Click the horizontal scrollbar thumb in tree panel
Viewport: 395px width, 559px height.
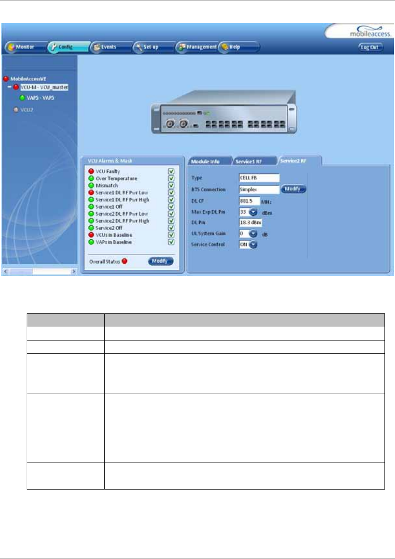pos(21,271)
